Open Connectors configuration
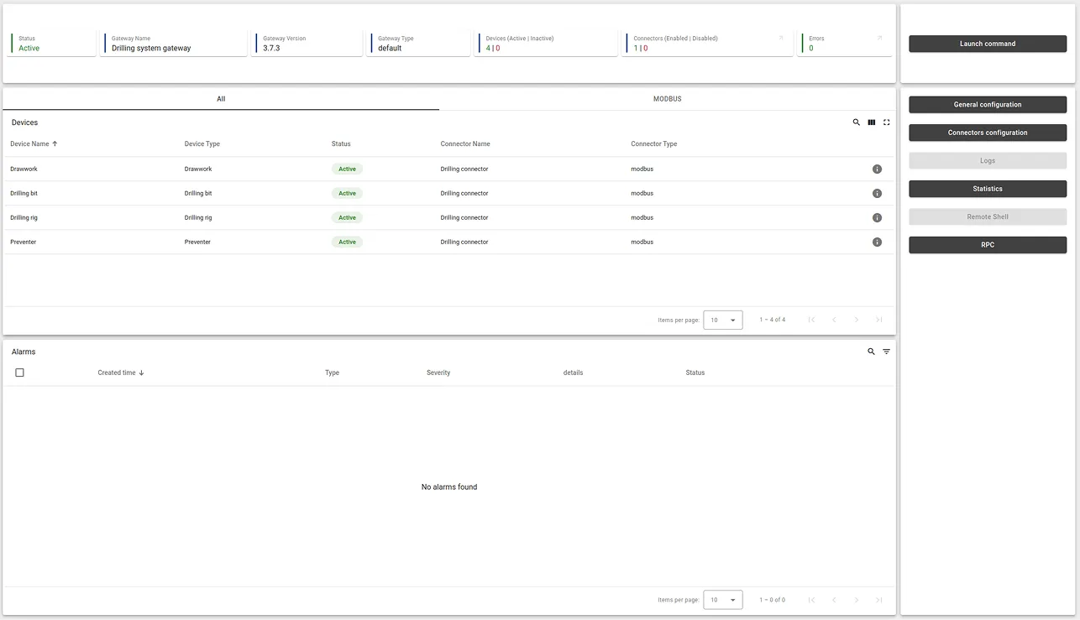The height and width of the screenshot is (620, 1080). pos(988,133)
